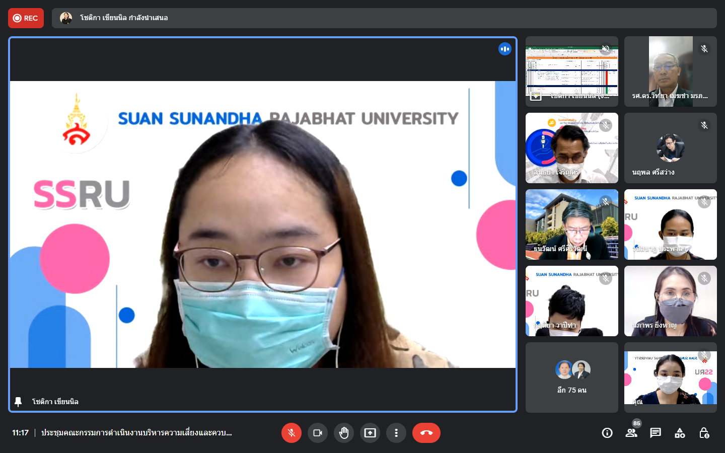
Task: Open the chat messages panel
Action: (x=656, y=433)
